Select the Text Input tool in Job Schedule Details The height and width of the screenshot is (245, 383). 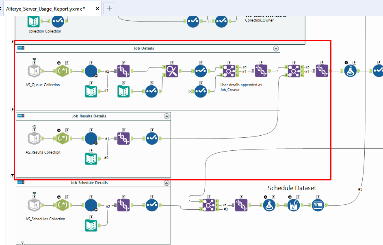point(91,225)
